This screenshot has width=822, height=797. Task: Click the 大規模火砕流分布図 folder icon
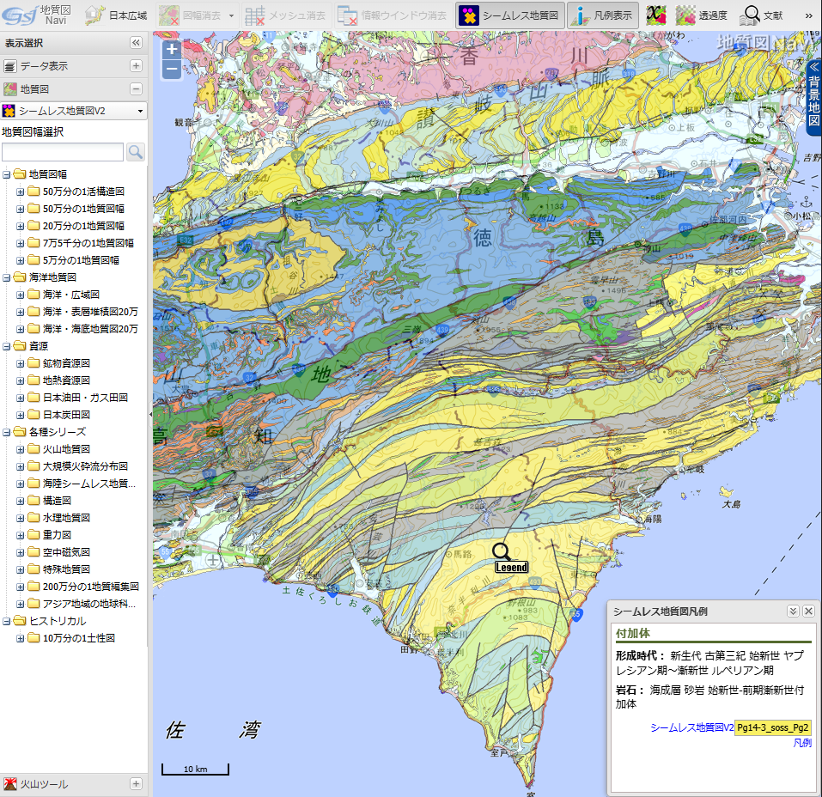pos(33,466)
